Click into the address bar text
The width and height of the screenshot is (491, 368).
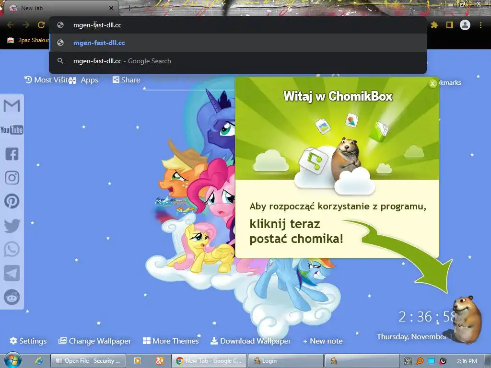click(x=97, y=25)
